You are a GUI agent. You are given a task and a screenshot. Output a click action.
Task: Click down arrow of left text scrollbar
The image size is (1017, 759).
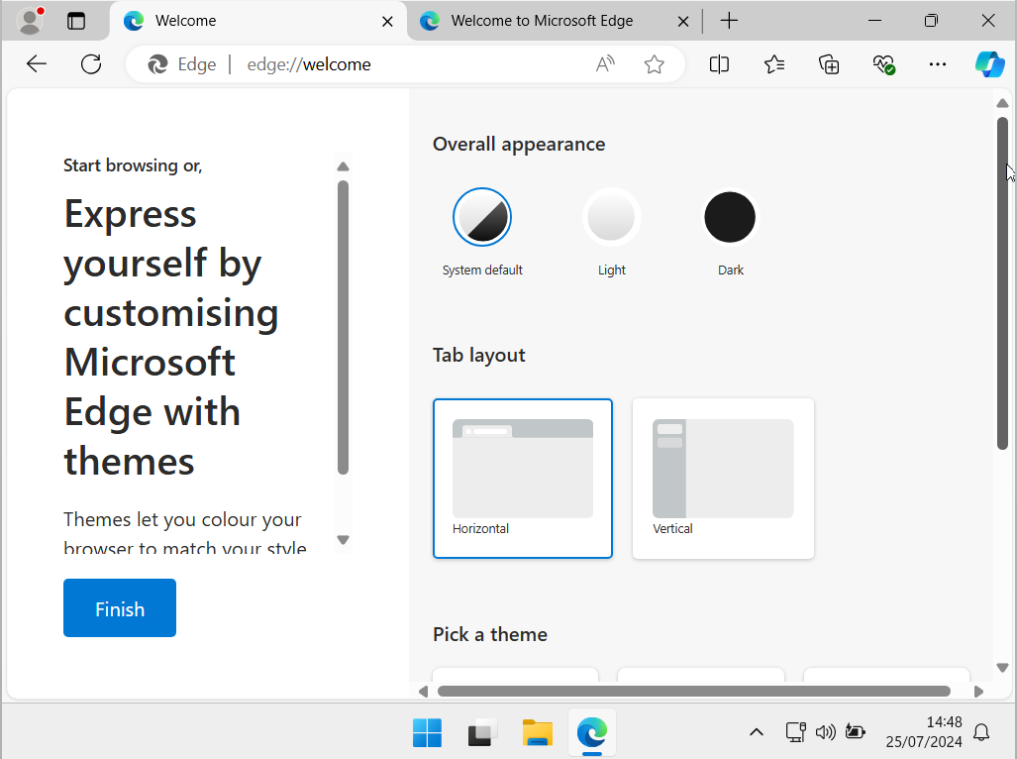pyautogui.click(x=343, y=540)
